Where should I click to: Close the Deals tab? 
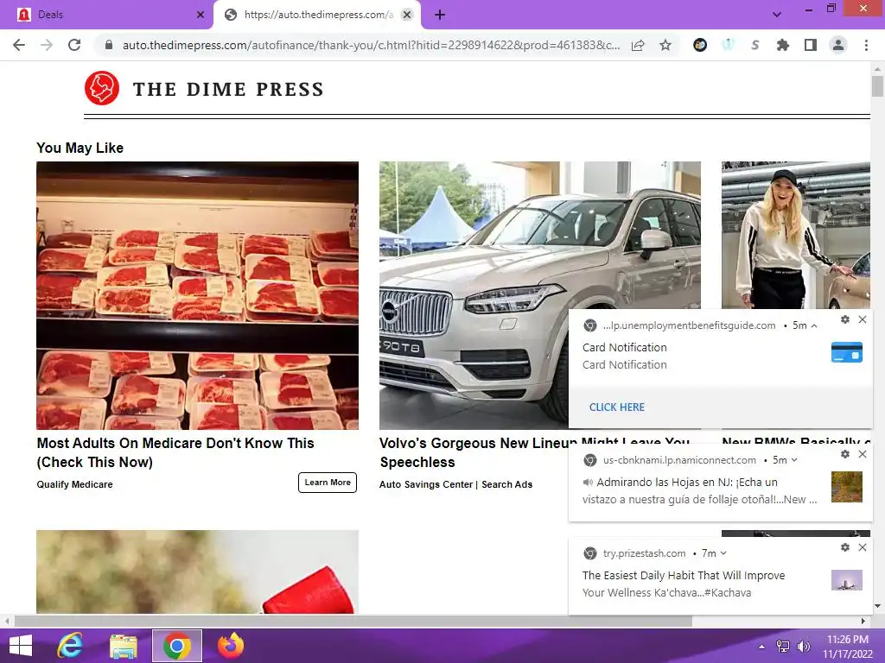coord(201,16)
